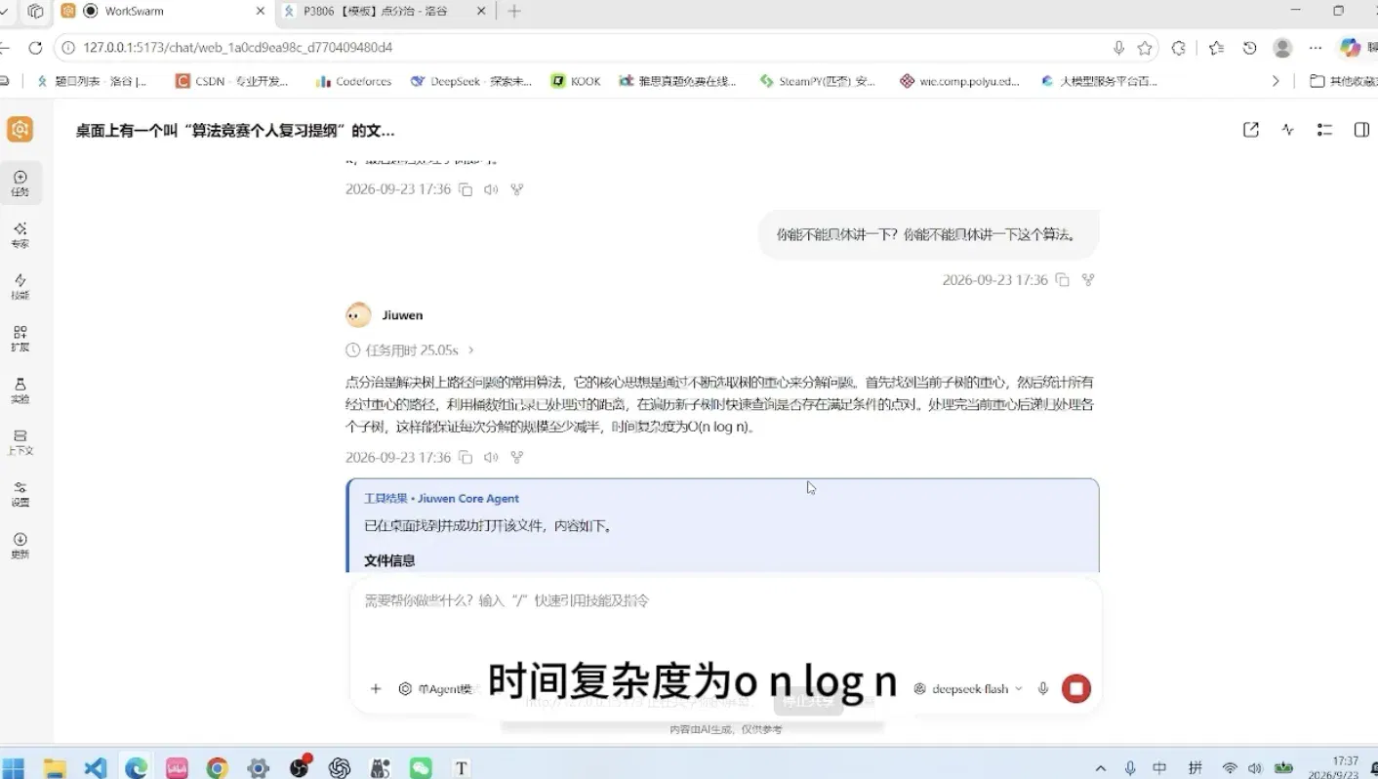Open the 专家 experts sidebar item
Image resolution: width=1378 pixels, height=779 pixels.
tap(20, 235)
